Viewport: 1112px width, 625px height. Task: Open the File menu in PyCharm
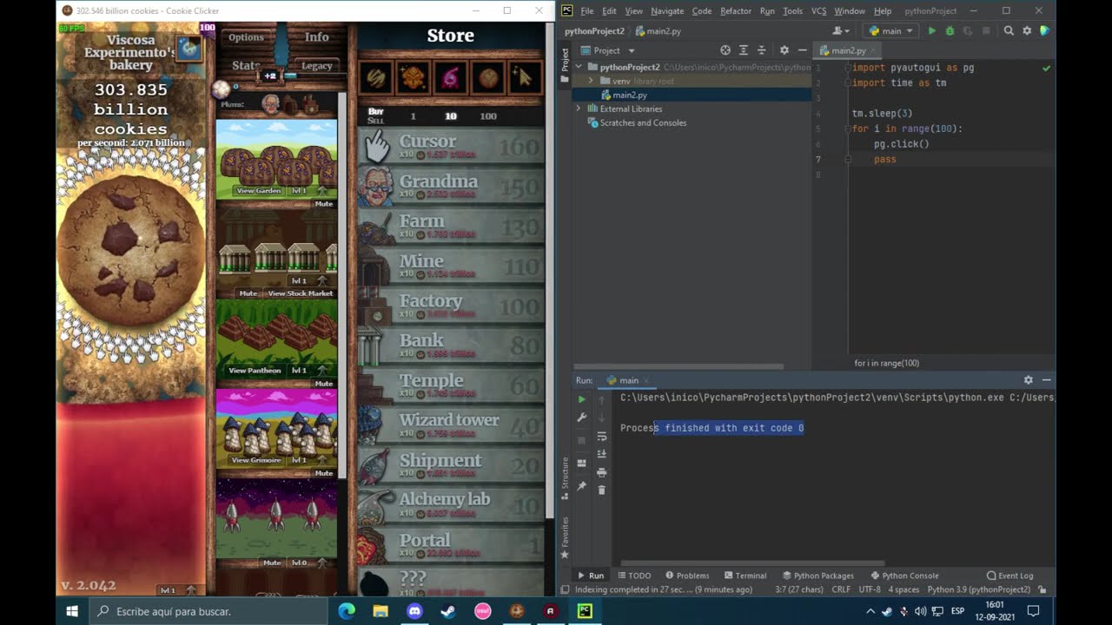click(x=587, y=11)
